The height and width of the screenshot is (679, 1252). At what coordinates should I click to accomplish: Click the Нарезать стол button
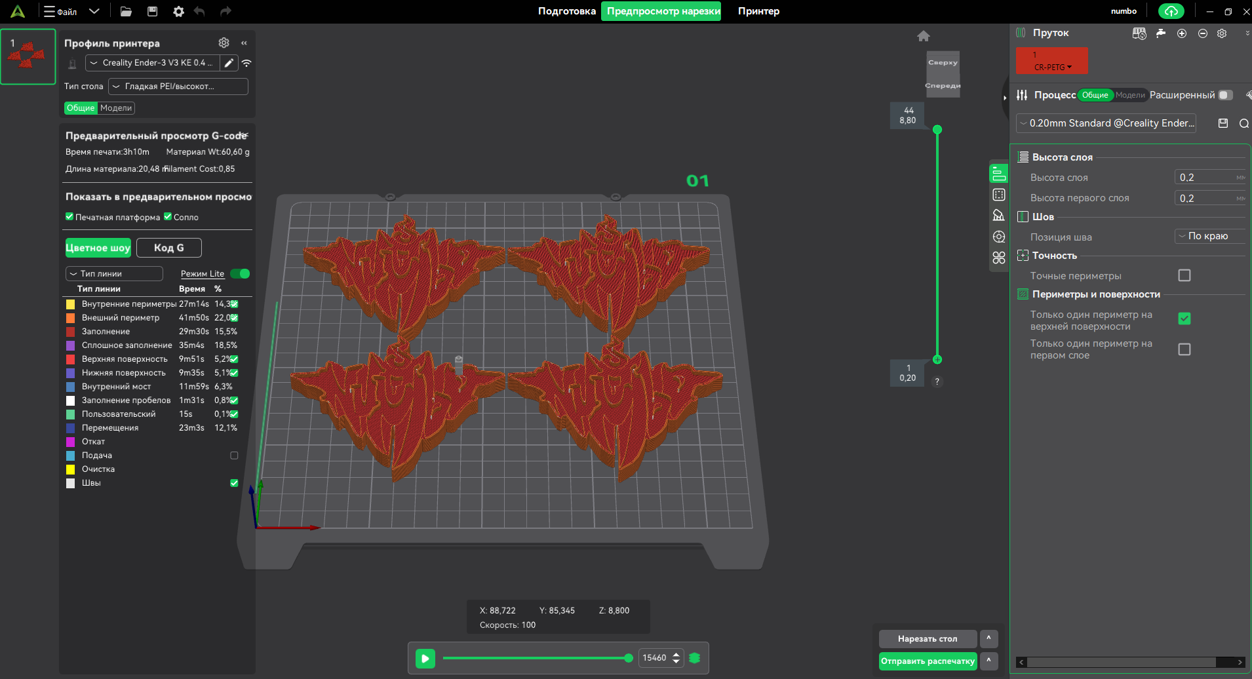pos(927,638)
